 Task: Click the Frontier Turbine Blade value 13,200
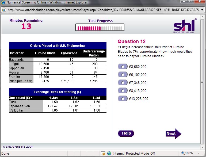coord(44,76)
